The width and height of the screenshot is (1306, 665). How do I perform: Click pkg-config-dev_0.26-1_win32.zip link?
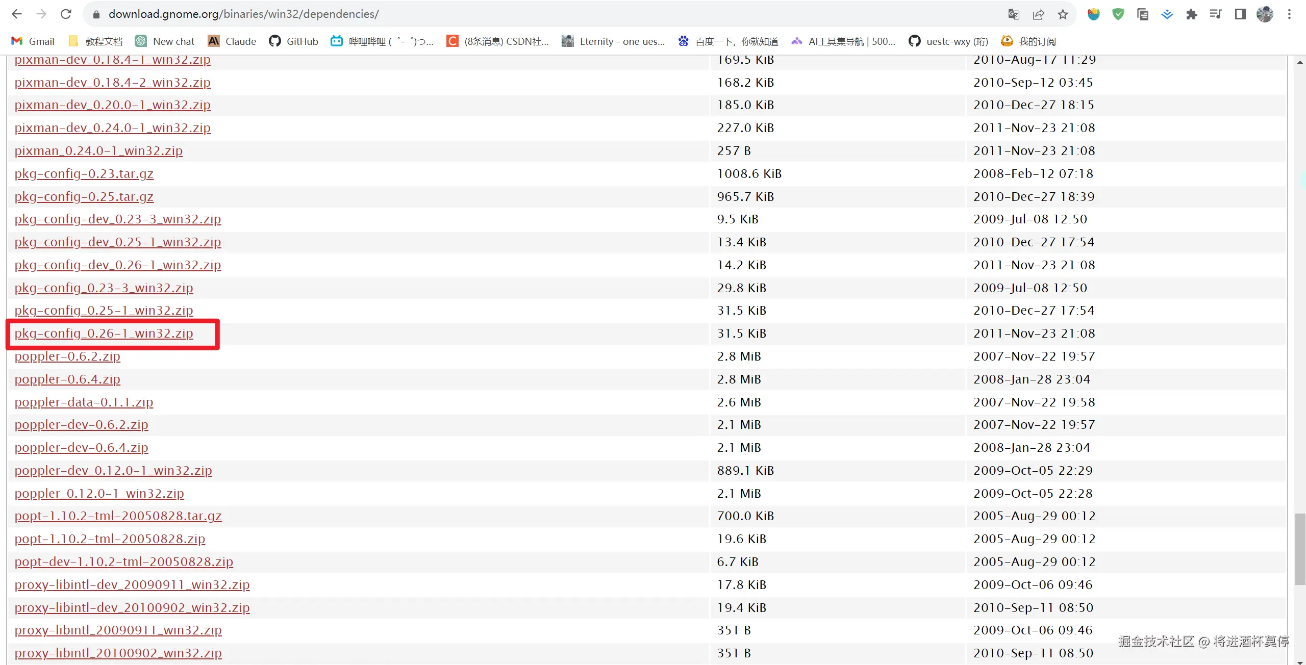117,265
